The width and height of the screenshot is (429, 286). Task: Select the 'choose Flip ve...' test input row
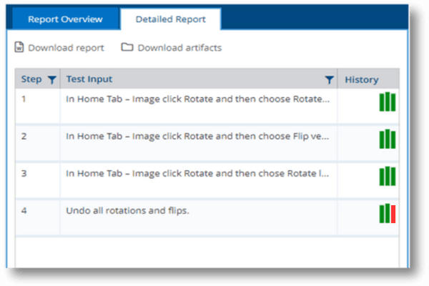click(x=199, y=135)
